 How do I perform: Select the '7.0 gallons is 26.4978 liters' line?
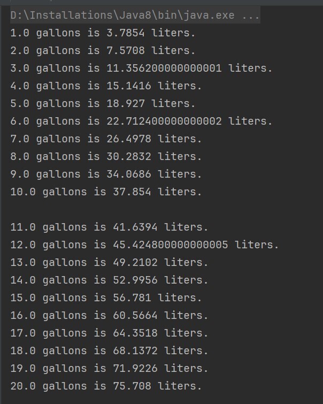(106, 139)
